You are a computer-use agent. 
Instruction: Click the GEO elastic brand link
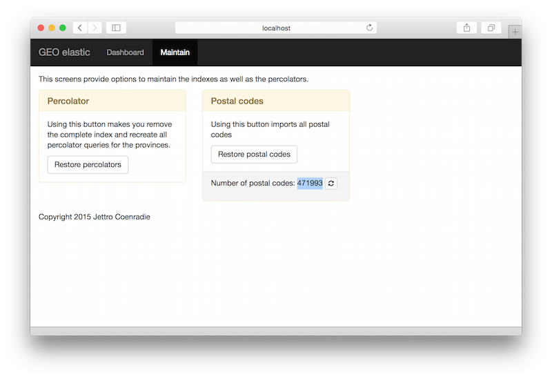pos(64,52)
